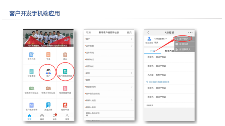Switch to the 拜访 visit tab
Image resolution: width=225 pixels, height=126 pixels.
[x=42, y=117]
